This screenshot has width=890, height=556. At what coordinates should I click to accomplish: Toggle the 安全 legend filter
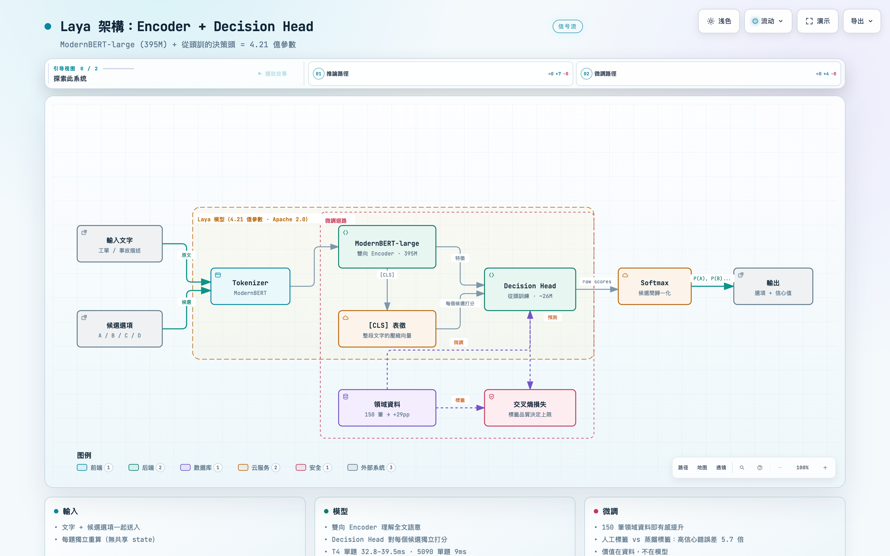314,467
